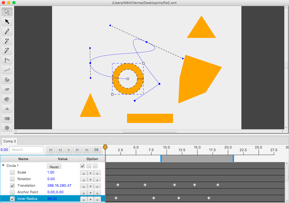
Task: Click the Rotation value 0.00
Action: (x=51, y=179)
